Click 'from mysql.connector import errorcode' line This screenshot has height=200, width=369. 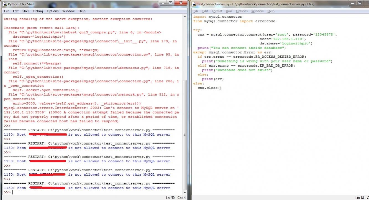tap(234, 21)
